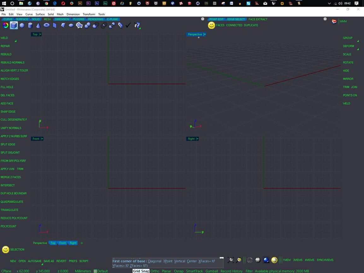364x273 pixels.
Task: Switch to the RENDERING toolbar tab
Action: pyautogui.click(x=96, y=19)
